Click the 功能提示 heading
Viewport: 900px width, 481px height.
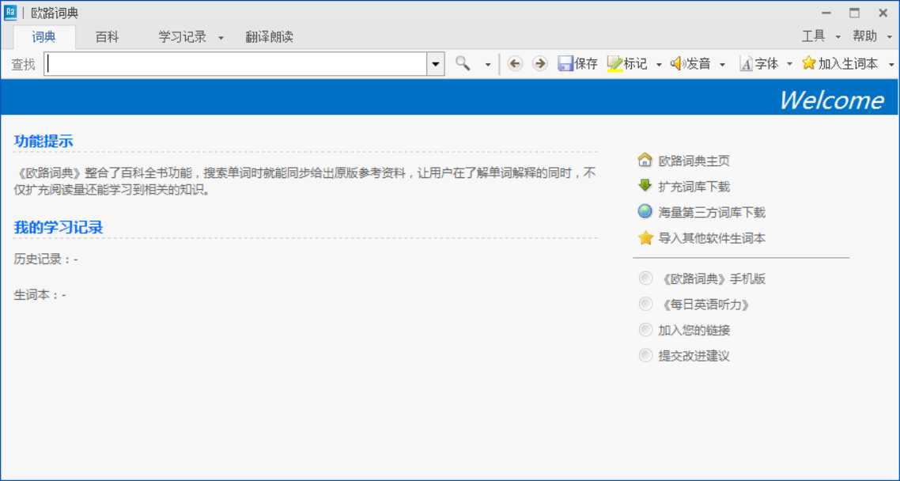(43, 141)
